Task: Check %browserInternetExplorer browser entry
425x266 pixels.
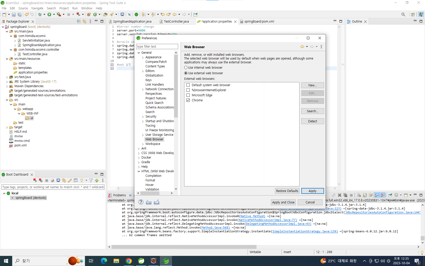Action: pyautogui.click(x=188, y=90)
